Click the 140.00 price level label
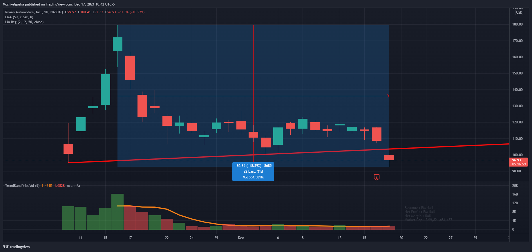Viewport: 532px width, 252px height. [x=517, y=90]
